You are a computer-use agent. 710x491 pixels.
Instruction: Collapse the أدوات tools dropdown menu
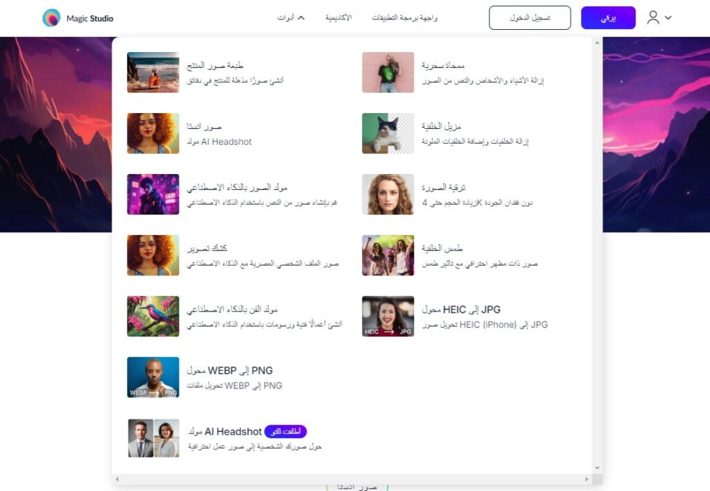click(291, 18)
